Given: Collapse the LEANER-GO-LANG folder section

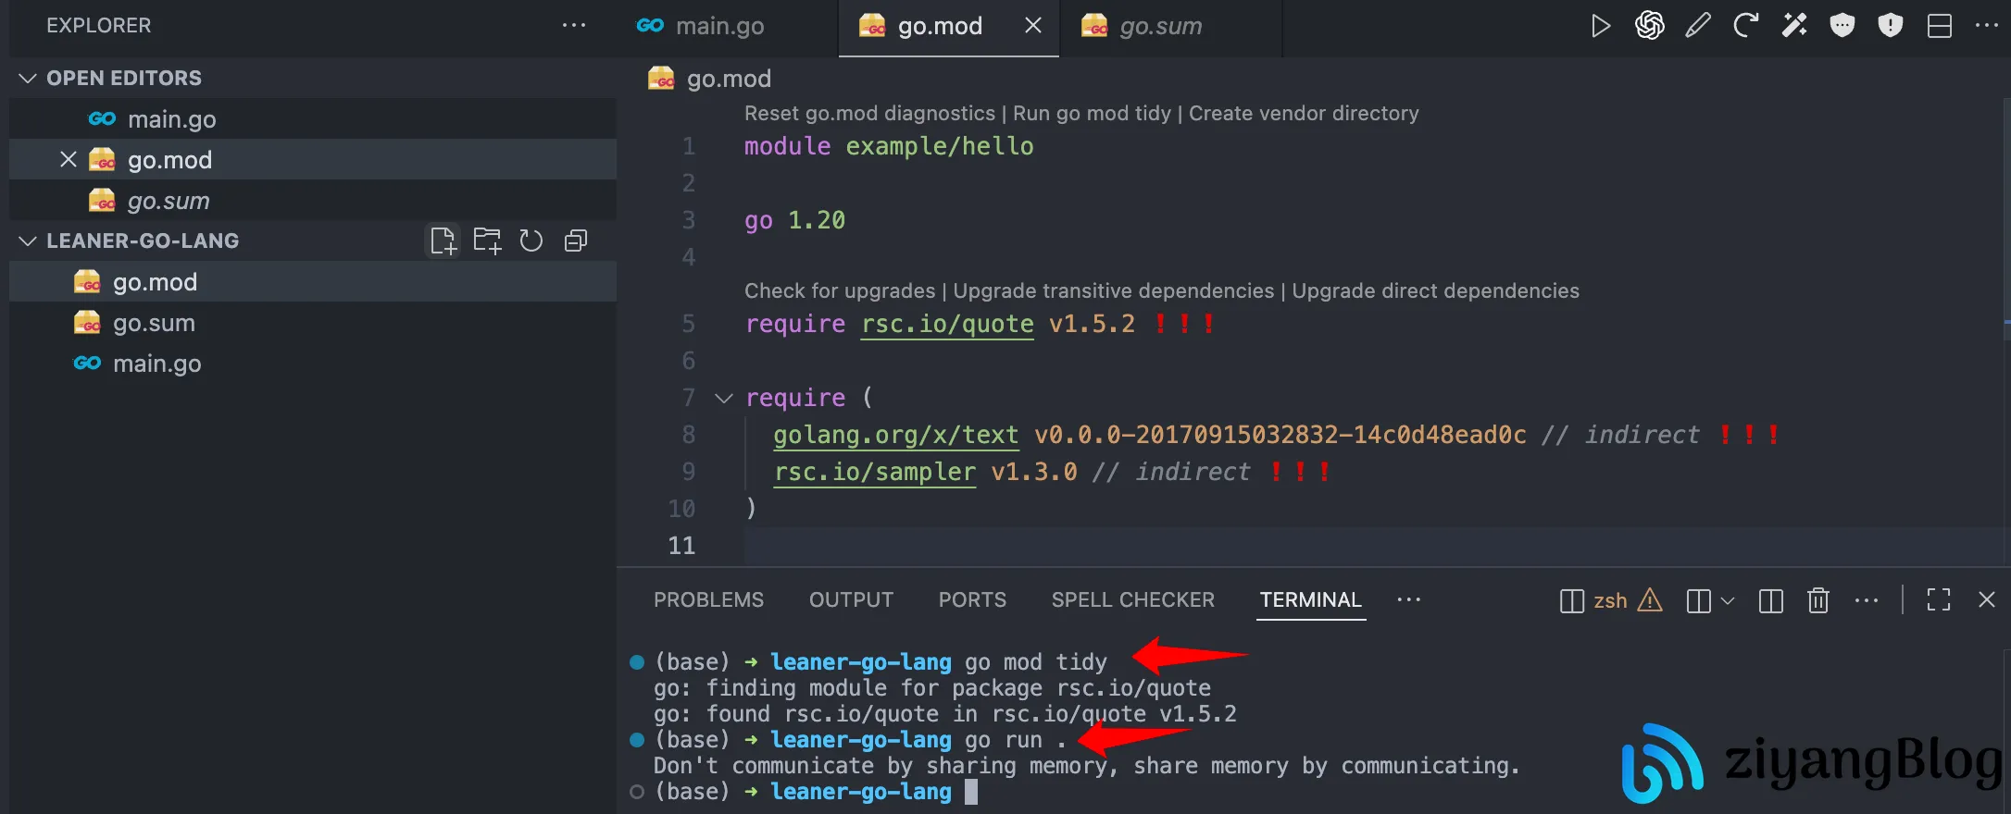Looking at the screenshot, I should point(28,241).
